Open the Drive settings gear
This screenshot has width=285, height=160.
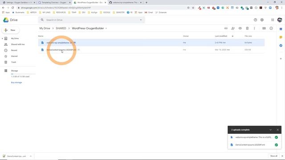point(262,20)
